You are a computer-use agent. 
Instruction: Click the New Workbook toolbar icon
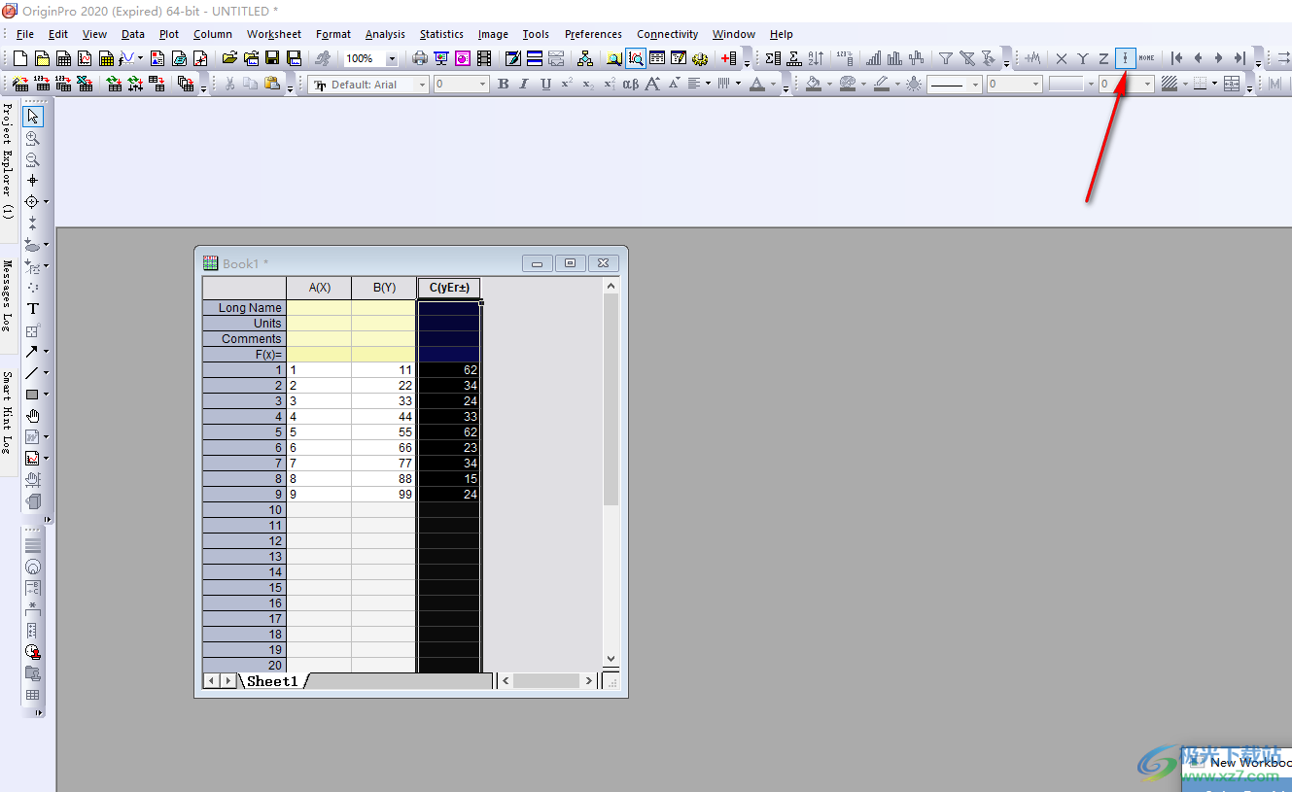[x=63, y=58]
